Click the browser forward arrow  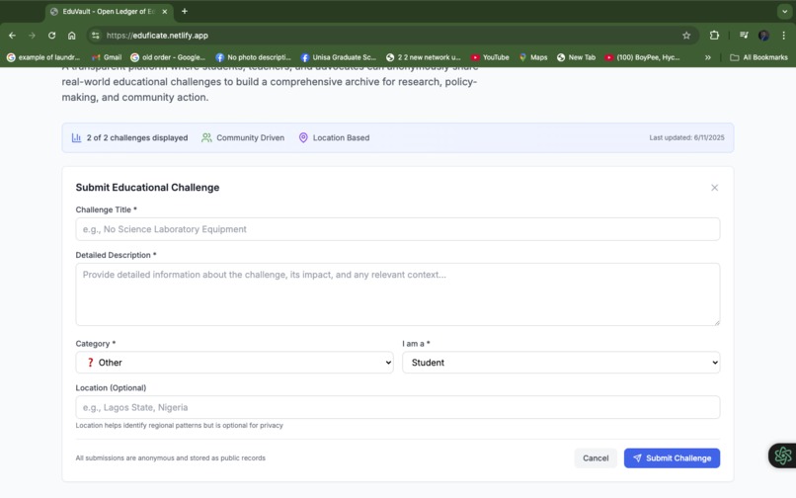tap(32, 36)
